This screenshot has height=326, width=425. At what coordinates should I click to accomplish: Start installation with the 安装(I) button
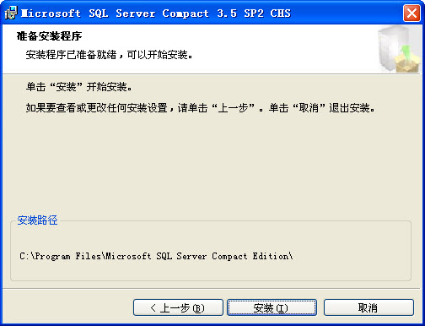272,307
